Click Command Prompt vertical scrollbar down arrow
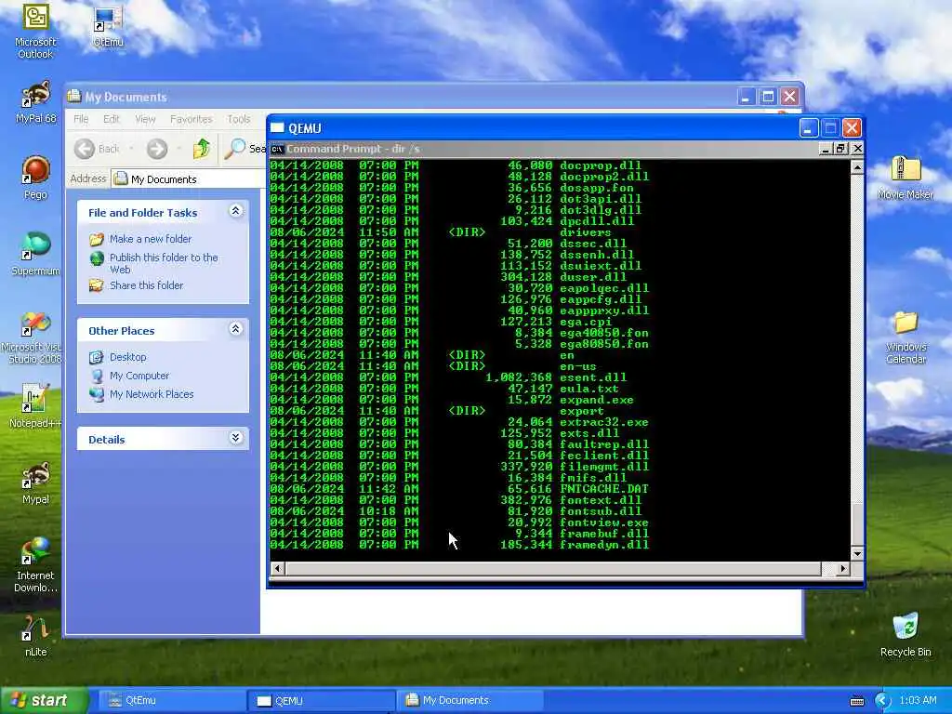This screenshot has height=714, width=952. (856, 554)
